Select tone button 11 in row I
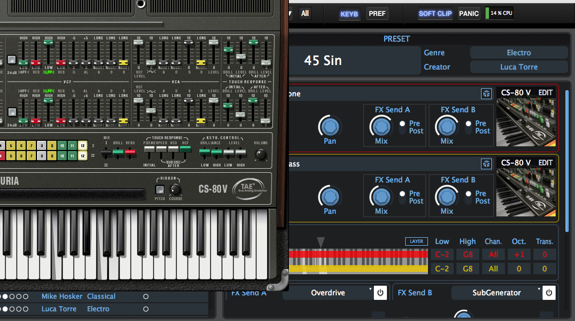The image size is (575, 321). tap(72, 145)
